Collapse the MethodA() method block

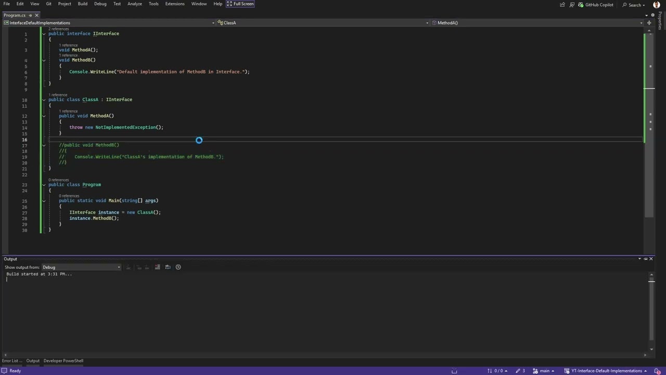[44, 116]
